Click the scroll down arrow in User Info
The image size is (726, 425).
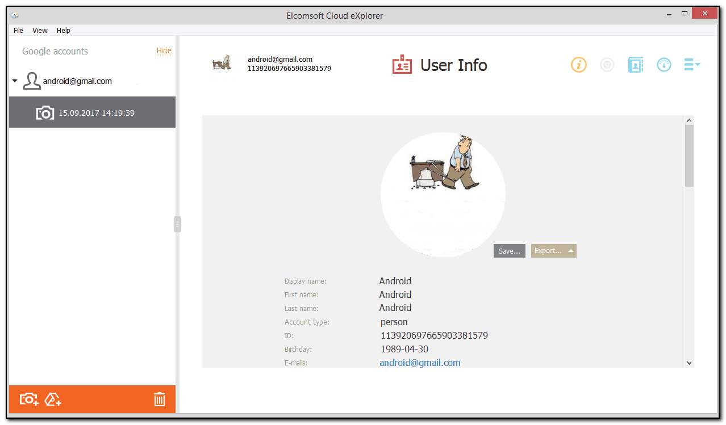point(689,363)
